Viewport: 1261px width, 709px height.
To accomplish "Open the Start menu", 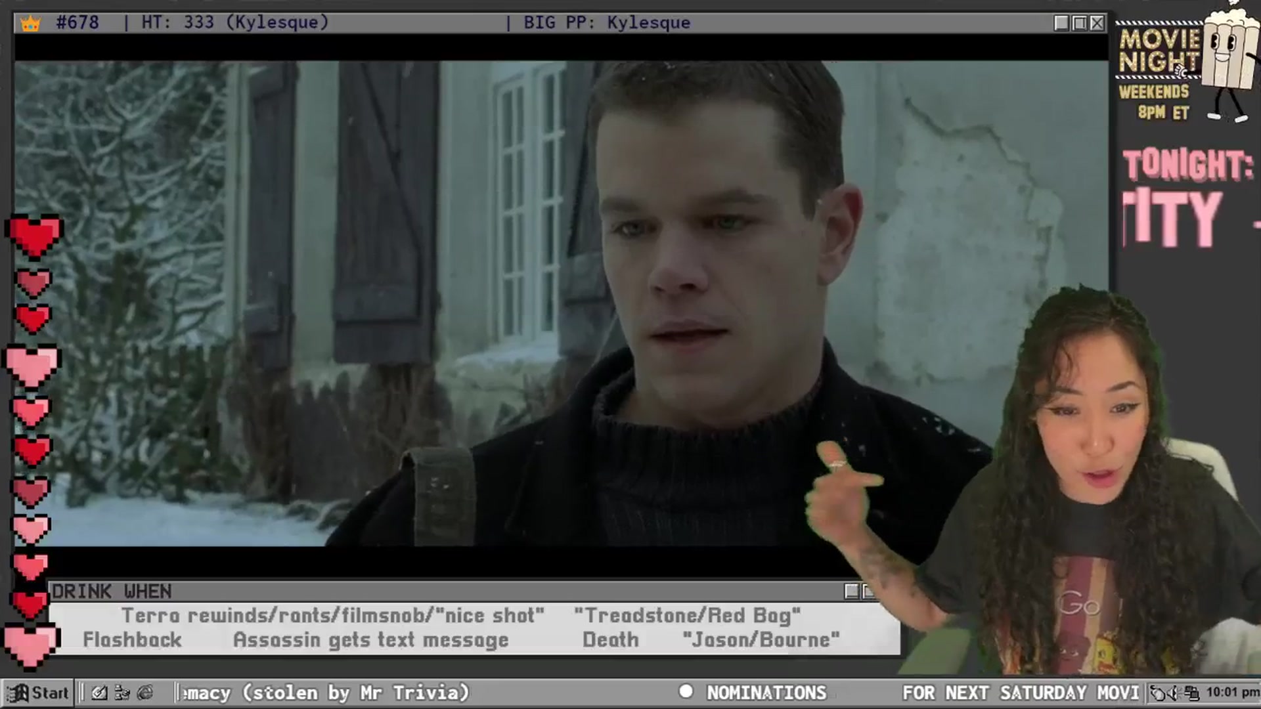I will pos(38,693).
